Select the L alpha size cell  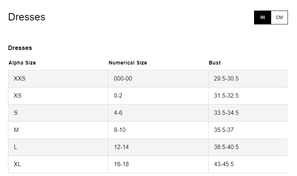pos(15,147)
